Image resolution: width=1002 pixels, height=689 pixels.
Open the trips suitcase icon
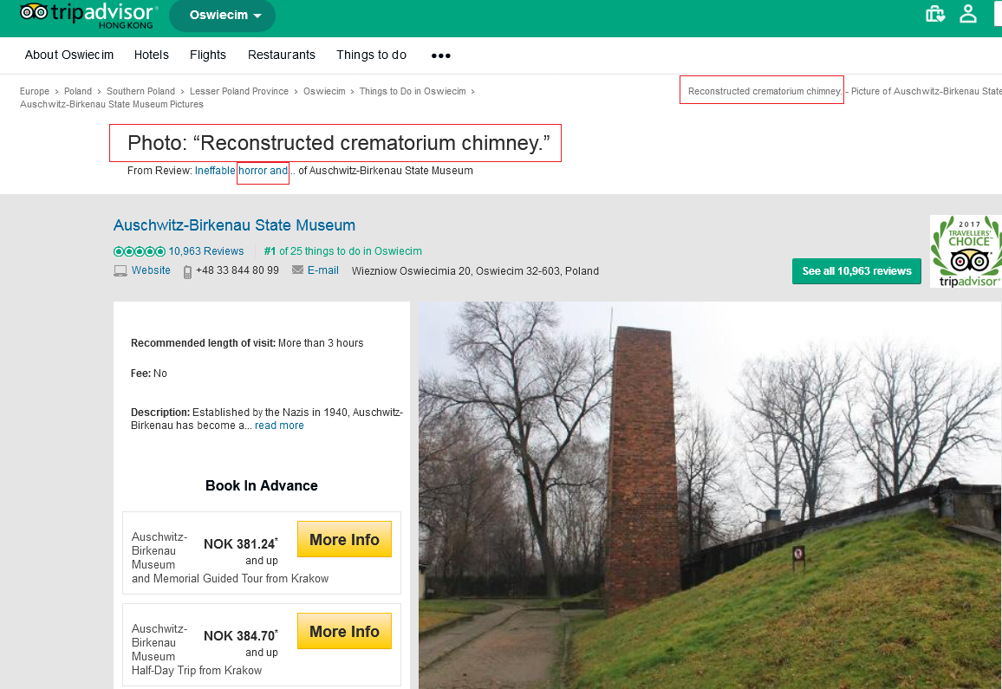coord(935,14)
